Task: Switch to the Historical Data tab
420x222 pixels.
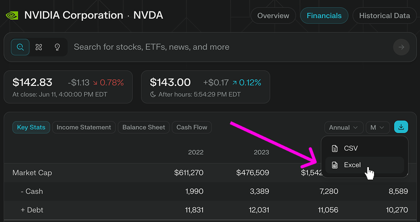Action: pos(384,16)
